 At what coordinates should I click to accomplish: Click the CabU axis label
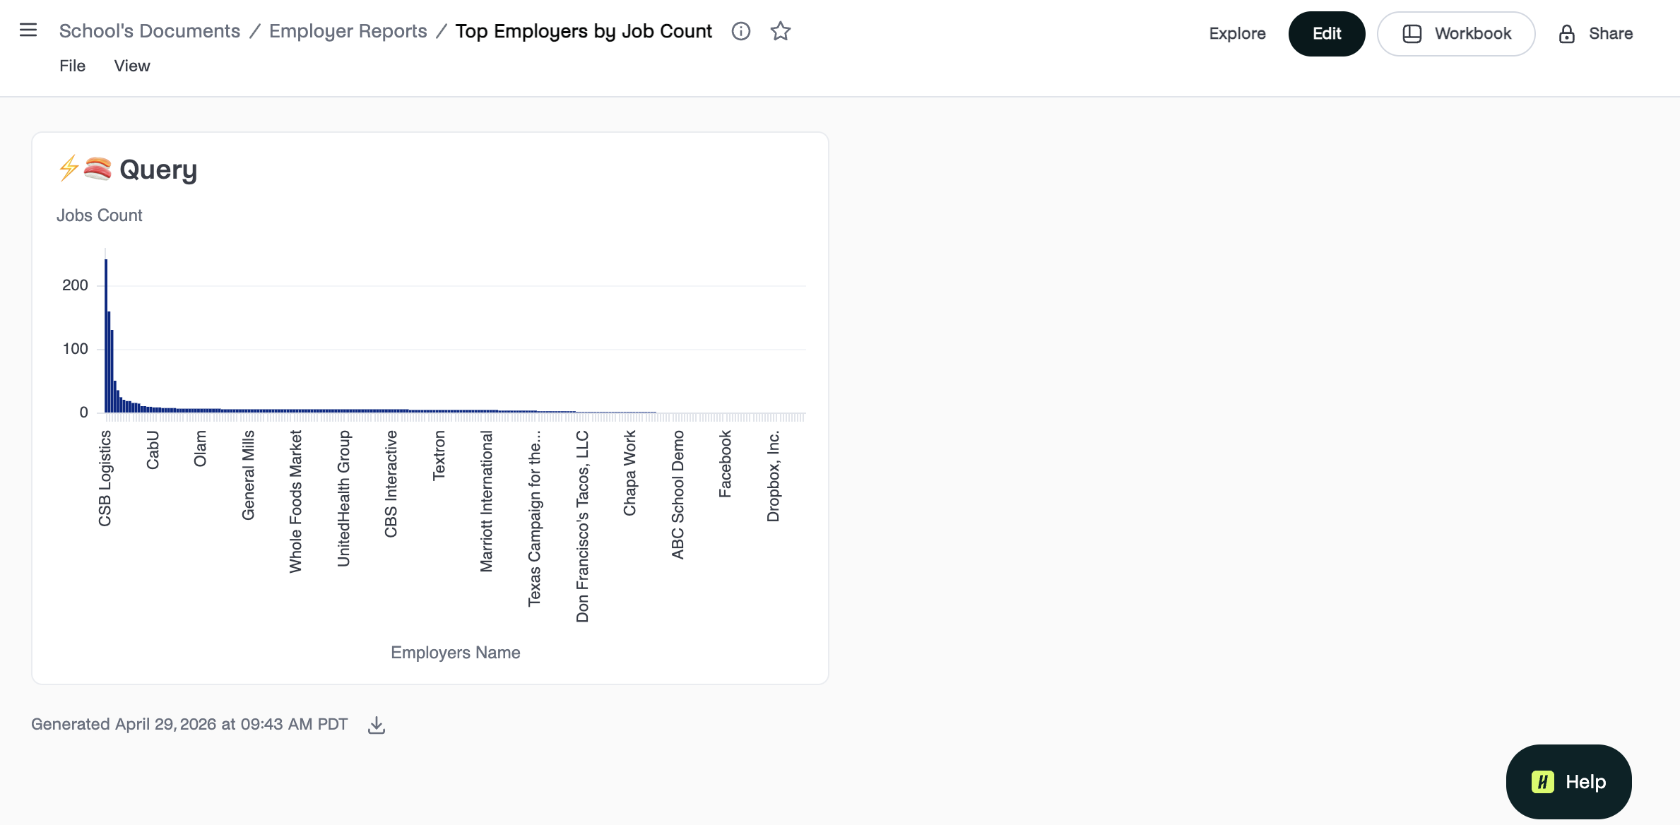pos(153,449)
